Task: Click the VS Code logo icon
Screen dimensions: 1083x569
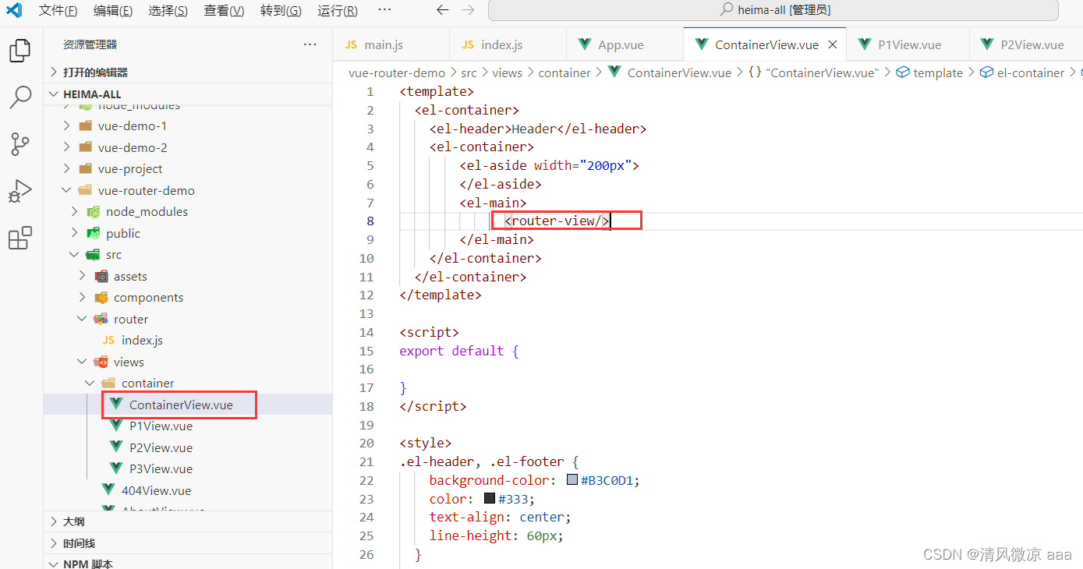Action: 14,11
